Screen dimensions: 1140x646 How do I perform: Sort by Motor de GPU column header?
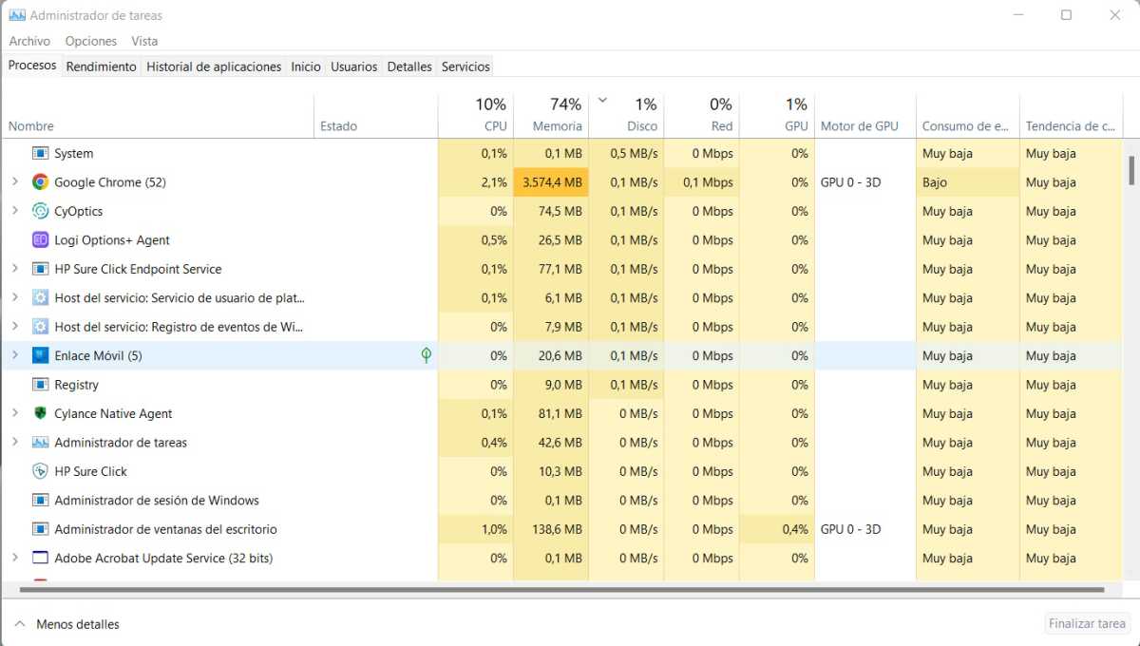(x=865, y=116)
